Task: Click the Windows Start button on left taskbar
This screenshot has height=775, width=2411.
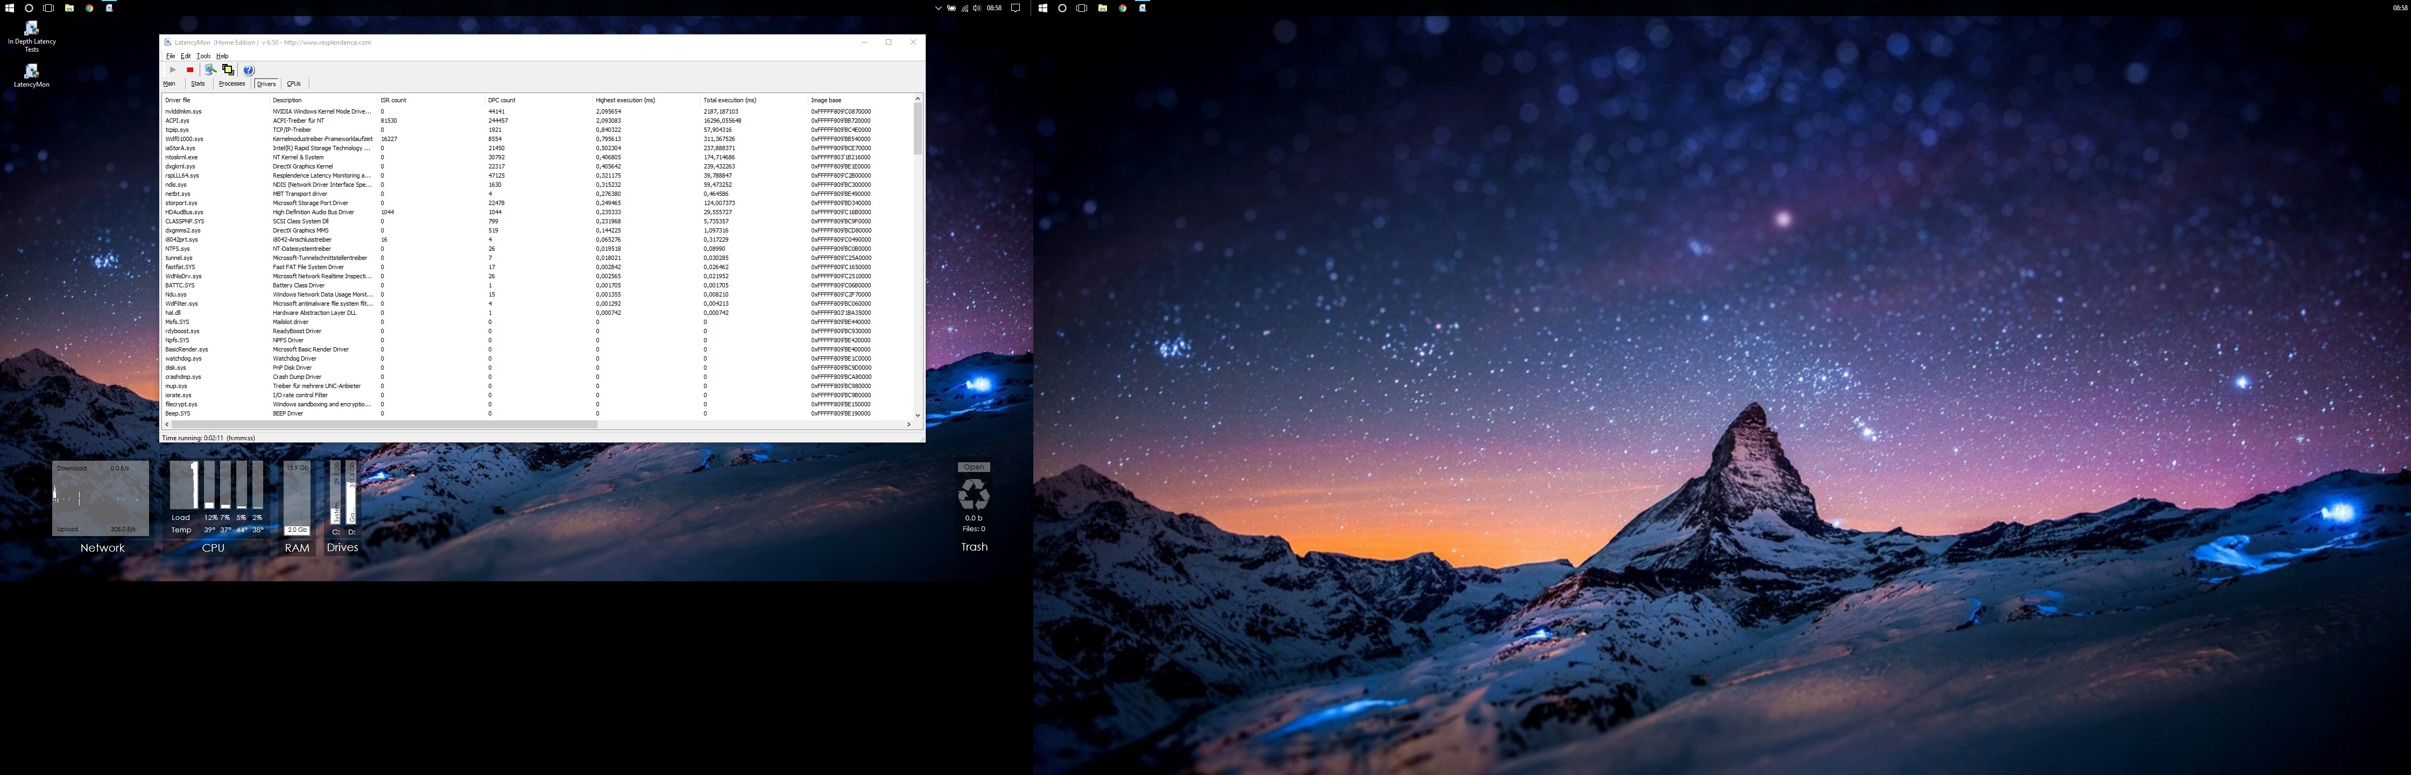Action: click(x=9, y=8)
